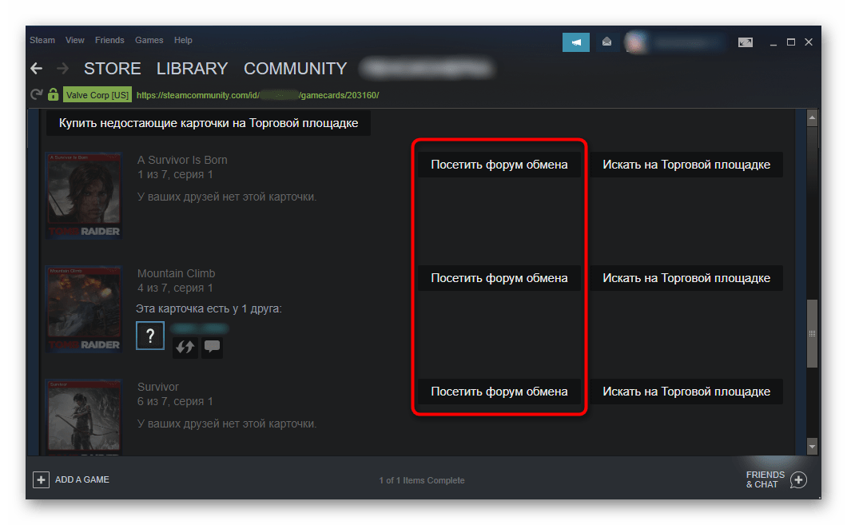
Task: Click scrollbar down arrow
Action: click(812, 446)
